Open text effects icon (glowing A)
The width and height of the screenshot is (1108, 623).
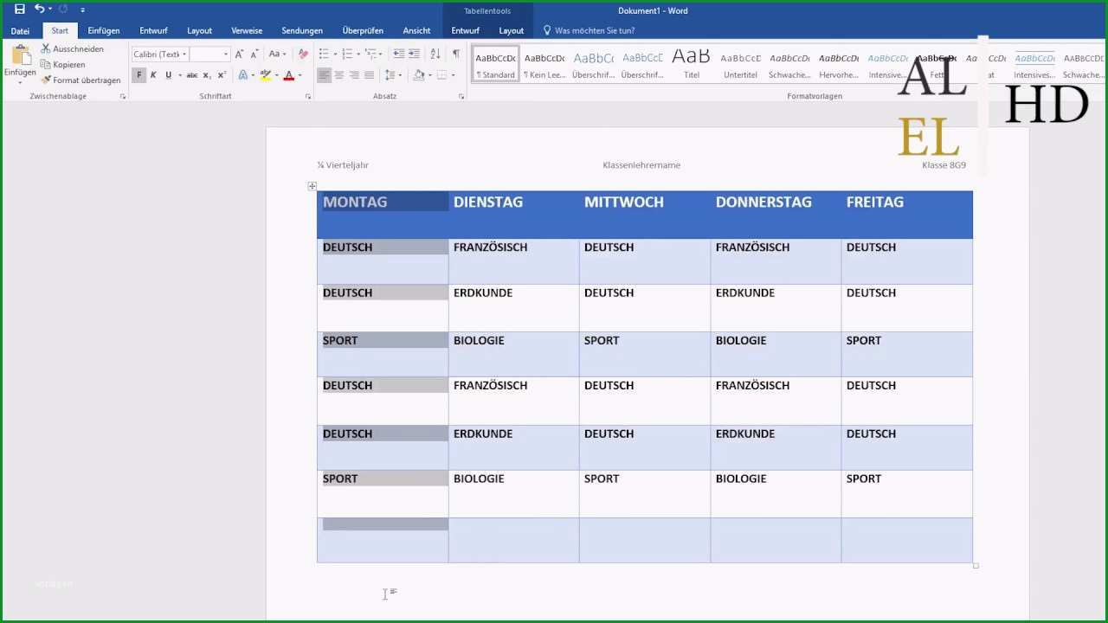(x=243, y=75)
